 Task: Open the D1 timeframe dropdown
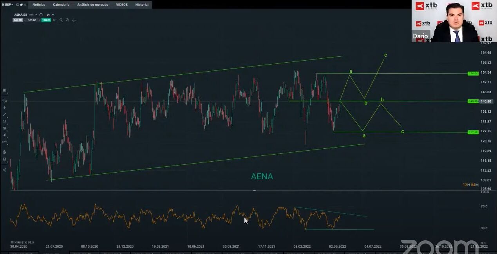[53, 15]
